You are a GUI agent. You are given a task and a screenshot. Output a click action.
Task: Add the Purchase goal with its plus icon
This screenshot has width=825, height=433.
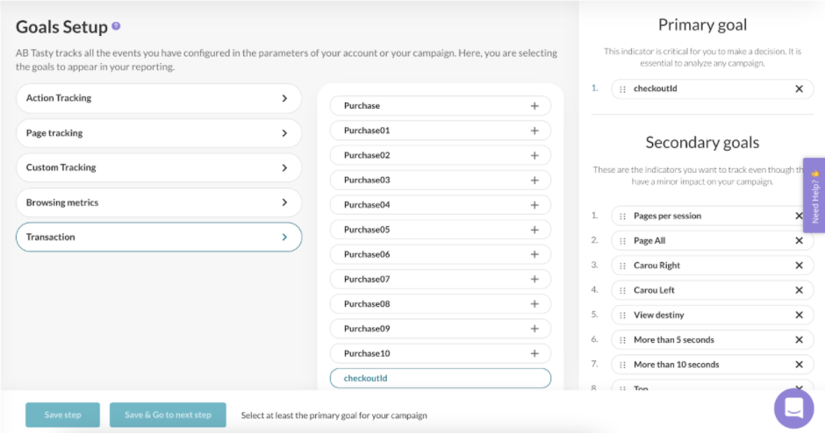point(534,106)
